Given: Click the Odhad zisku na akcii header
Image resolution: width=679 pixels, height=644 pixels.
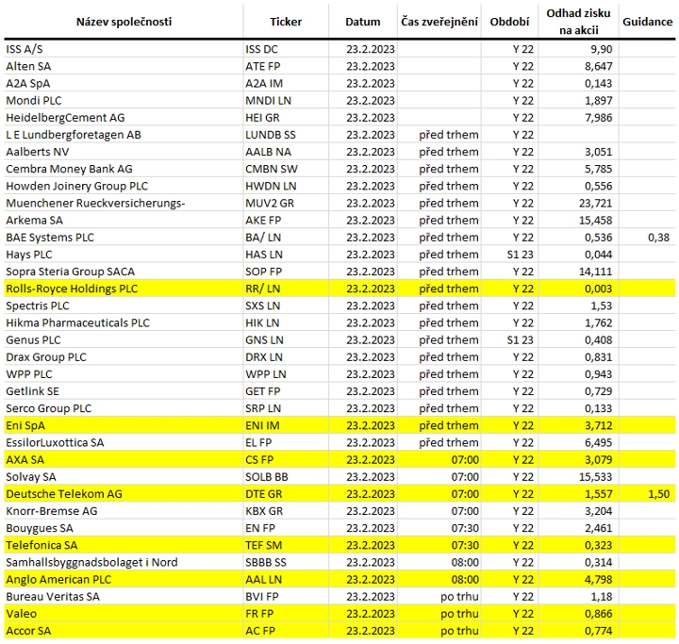Looking at the screenshot, I should coord(578,22).
